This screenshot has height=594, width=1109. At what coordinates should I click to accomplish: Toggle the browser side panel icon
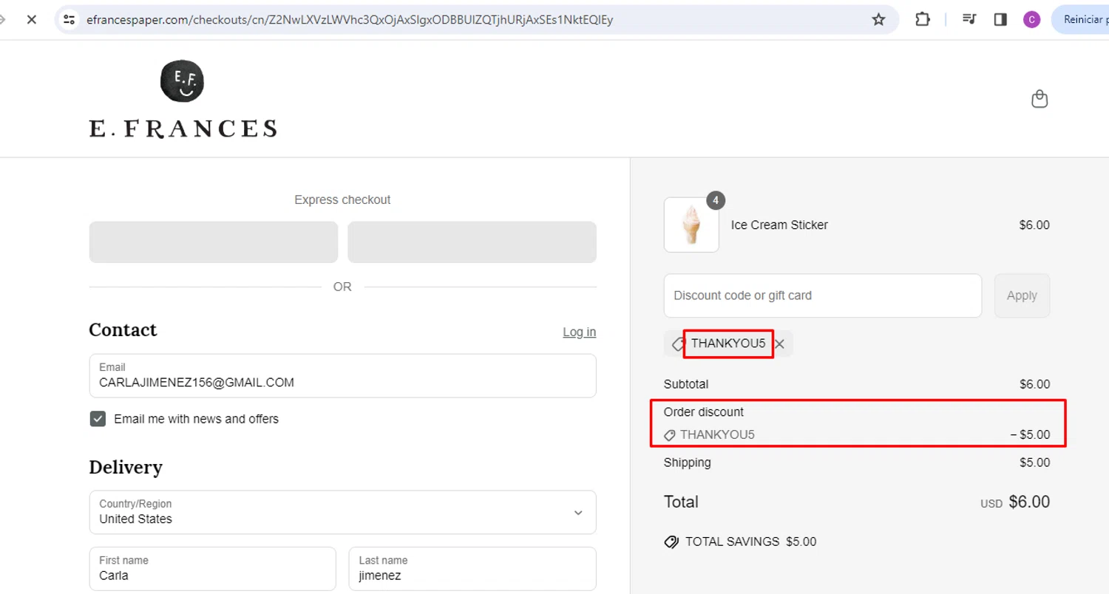[x=1000, y=20]
